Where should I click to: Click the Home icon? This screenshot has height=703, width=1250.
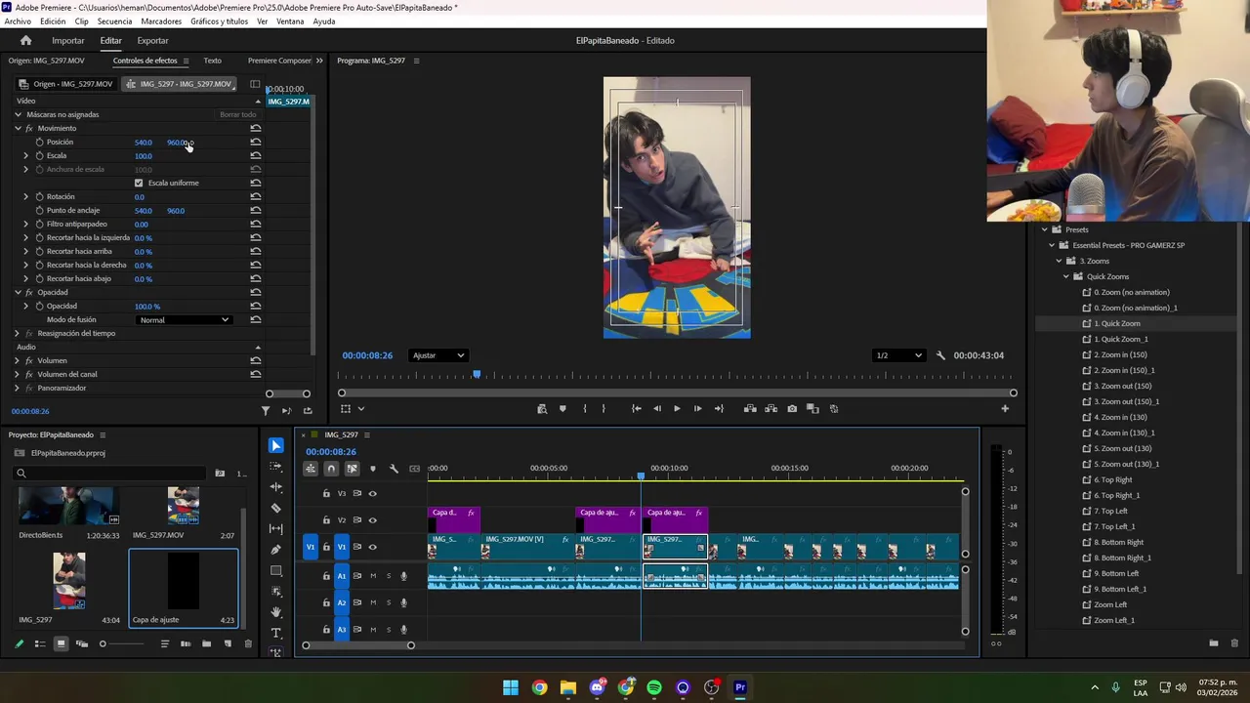coord(25,40)
